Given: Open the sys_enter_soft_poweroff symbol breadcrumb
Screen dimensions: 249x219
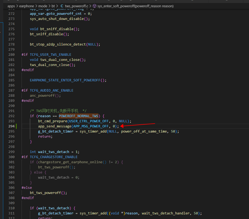Looking at the screenshot, I should (x=135, y=6).
